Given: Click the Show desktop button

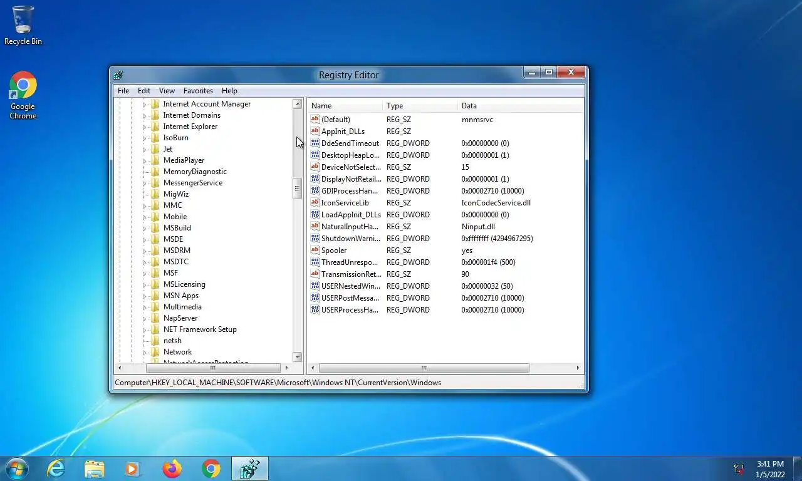Looking at the screenshot, I should pyautogui.click(x=798, y=468).
